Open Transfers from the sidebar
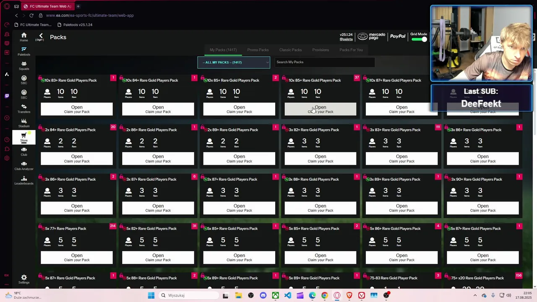The width and height of the screenshot is (537, 302). pyautogui.click(x=24, y=108)
